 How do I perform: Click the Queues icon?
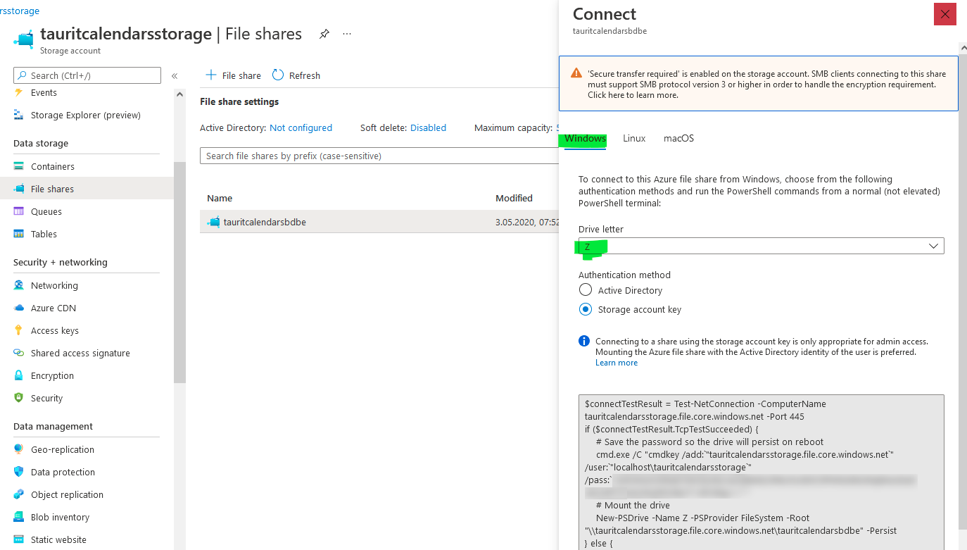point(19,212)
